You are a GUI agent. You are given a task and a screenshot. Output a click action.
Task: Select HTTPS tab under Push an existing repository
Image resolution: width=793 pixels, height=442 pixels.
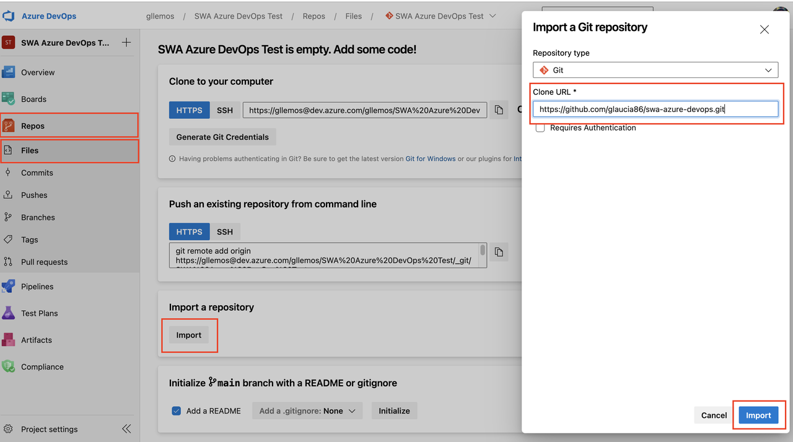189,232
